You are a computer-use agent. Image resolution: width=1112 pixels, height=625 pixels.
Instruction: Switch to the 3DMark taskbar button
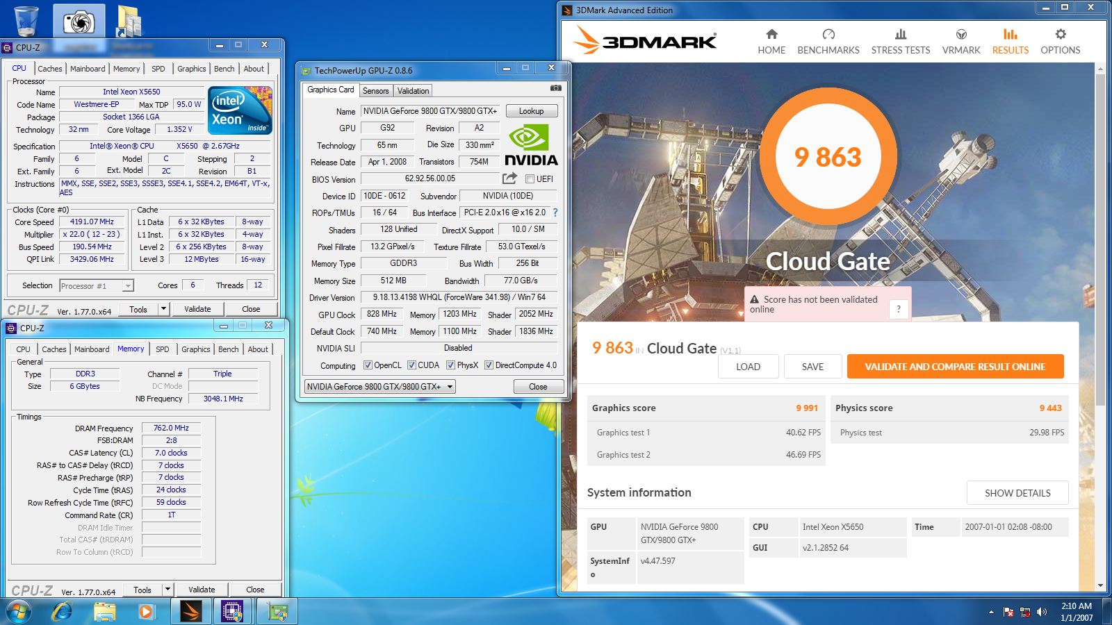[x=190, y=611]
